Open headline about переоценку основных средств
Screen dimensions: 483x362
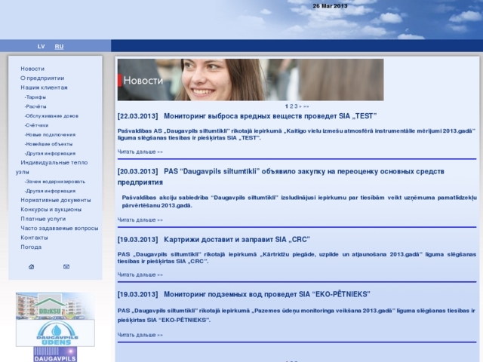[x=281, y=176]
